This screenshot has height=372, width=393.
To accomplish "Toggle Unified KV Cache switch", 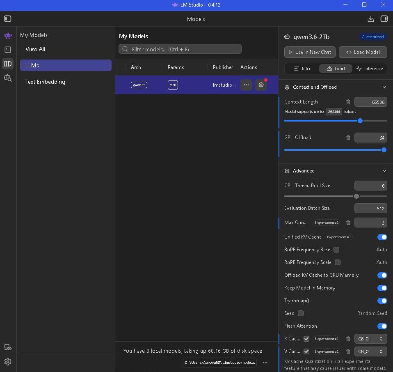I will pos(382,237).
